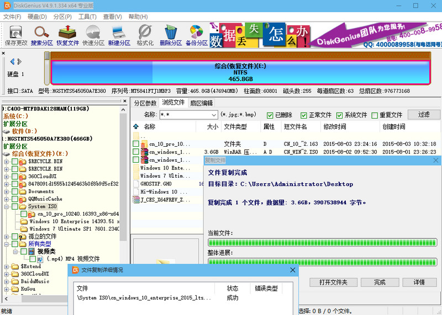Screen dimensions: 442x315
Task: Open the 恢复文件 (Recover Files) tool
Action: coord(67,35)
